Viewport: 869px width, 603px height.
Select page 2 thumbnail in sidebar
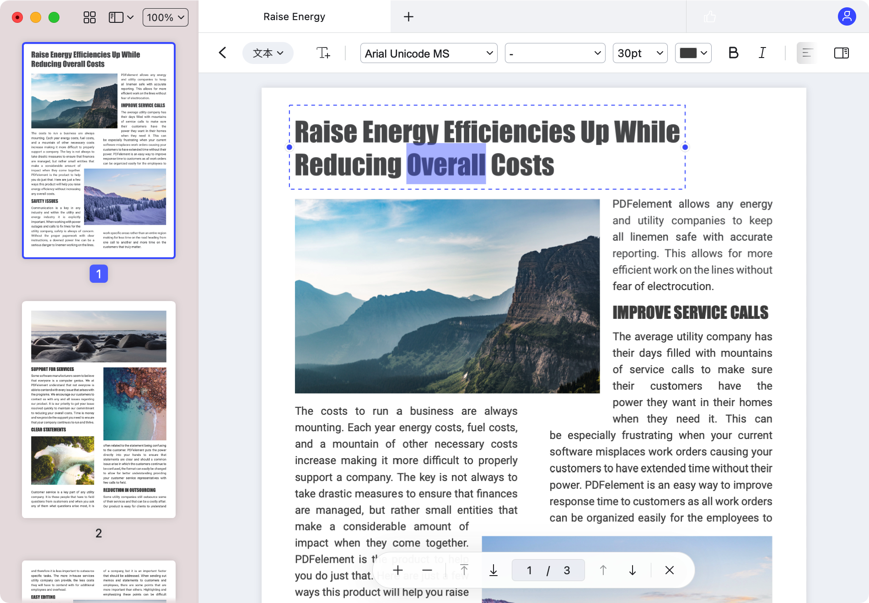pos(99,409)
